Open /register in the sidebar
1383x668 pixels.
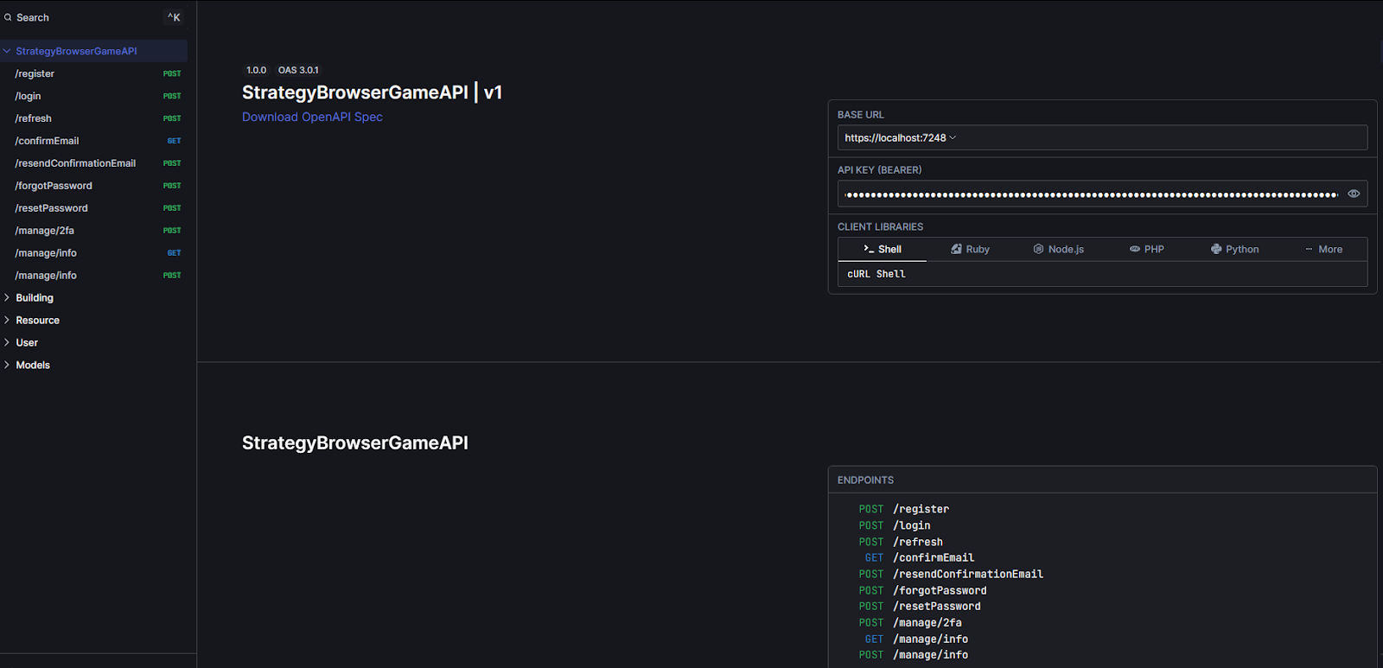pos(93,73)
